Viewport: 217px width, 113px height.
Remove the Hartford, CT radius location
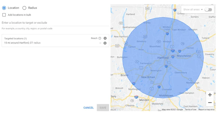coord(105,43)
